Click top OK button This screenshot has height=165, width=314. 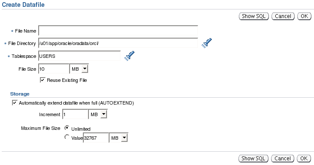[x=304, y=16]
